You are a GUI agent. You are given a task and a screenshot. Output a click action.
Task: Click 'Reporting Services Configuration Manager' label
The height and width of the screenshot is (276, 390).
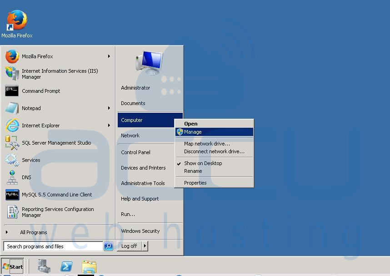click(x=58, y=212)
